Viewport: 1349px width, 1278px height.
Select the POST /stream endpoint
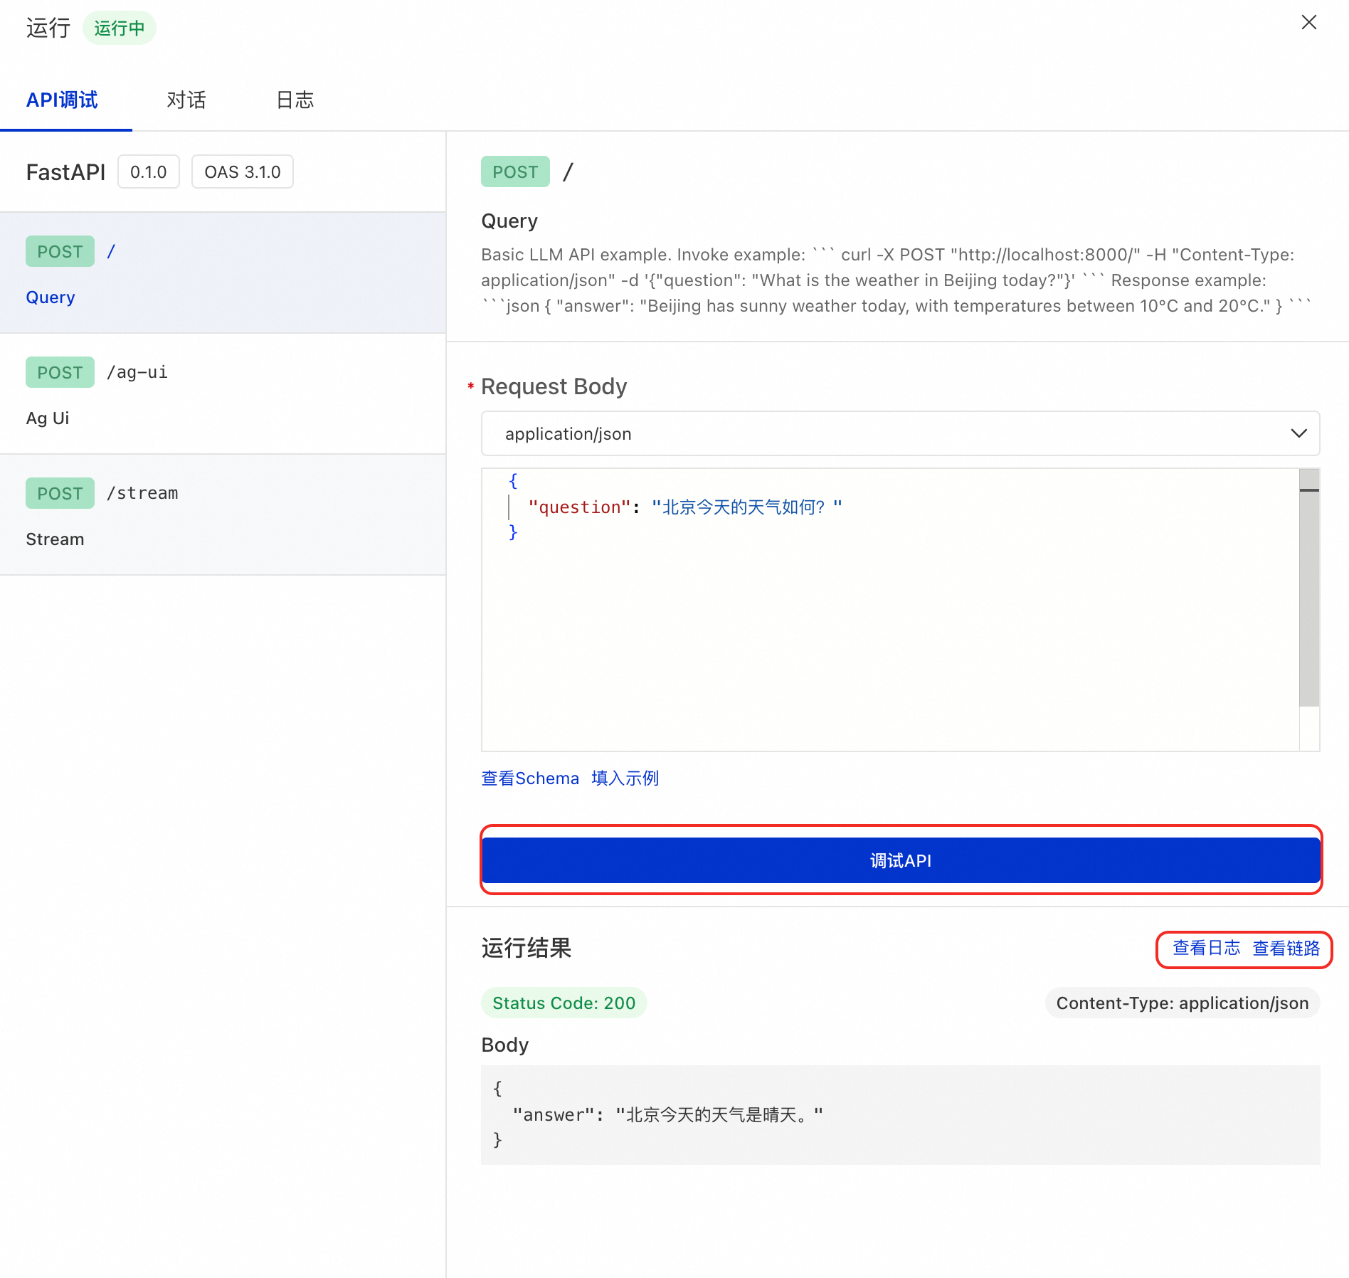click(223, 514)
